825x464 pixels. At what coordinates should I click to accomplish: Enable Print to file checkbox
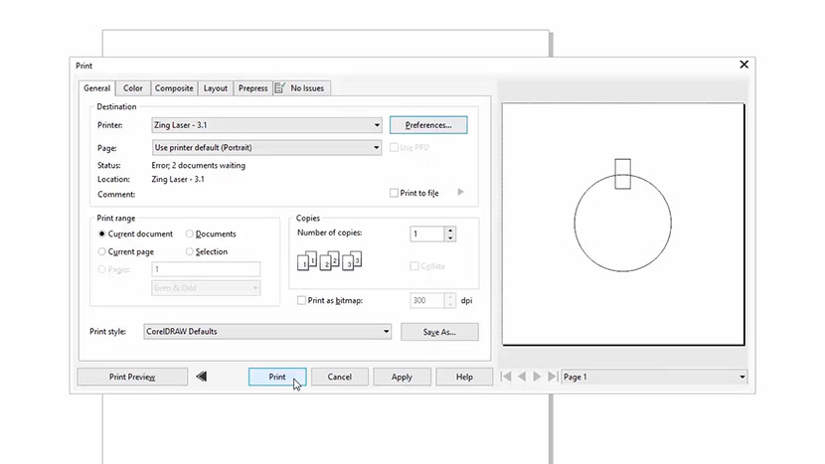(395, 193)
